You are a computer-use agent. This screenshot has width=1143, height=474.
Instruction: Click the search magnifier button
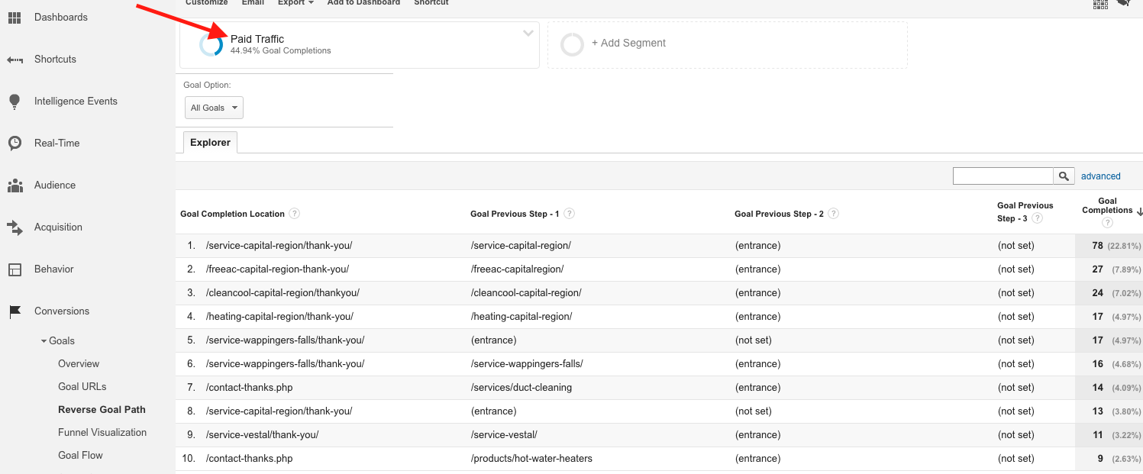pos(1064,176)
